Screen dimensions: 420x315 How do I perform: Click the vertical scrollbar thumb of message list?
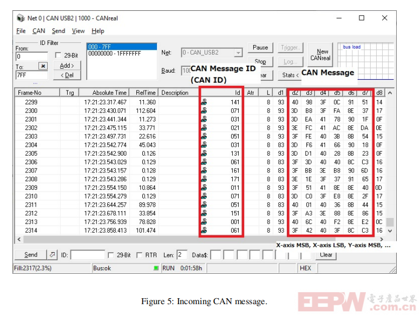pyautogui.click(x=390, y=222)
